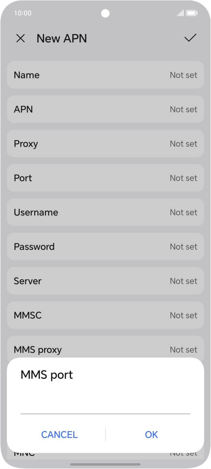The width and height of the screenshot is (211, 469).
Task: Open the Username setting
Action: click(x=105, y=212)
